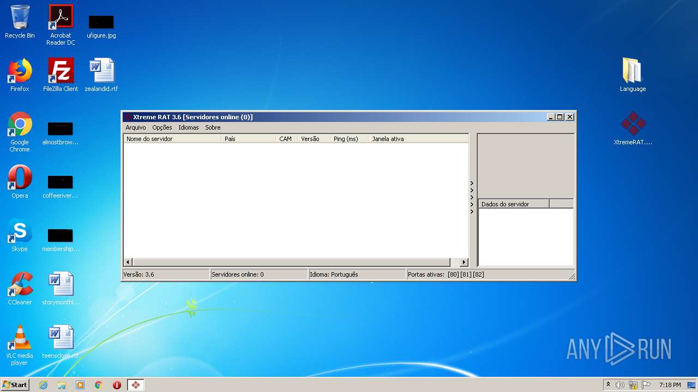Select VLC media player desktop shortcut
698x392 pixels.
(x=20, y=345)
